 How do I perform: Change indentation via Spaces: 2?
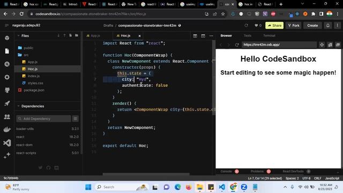[292, 179]
